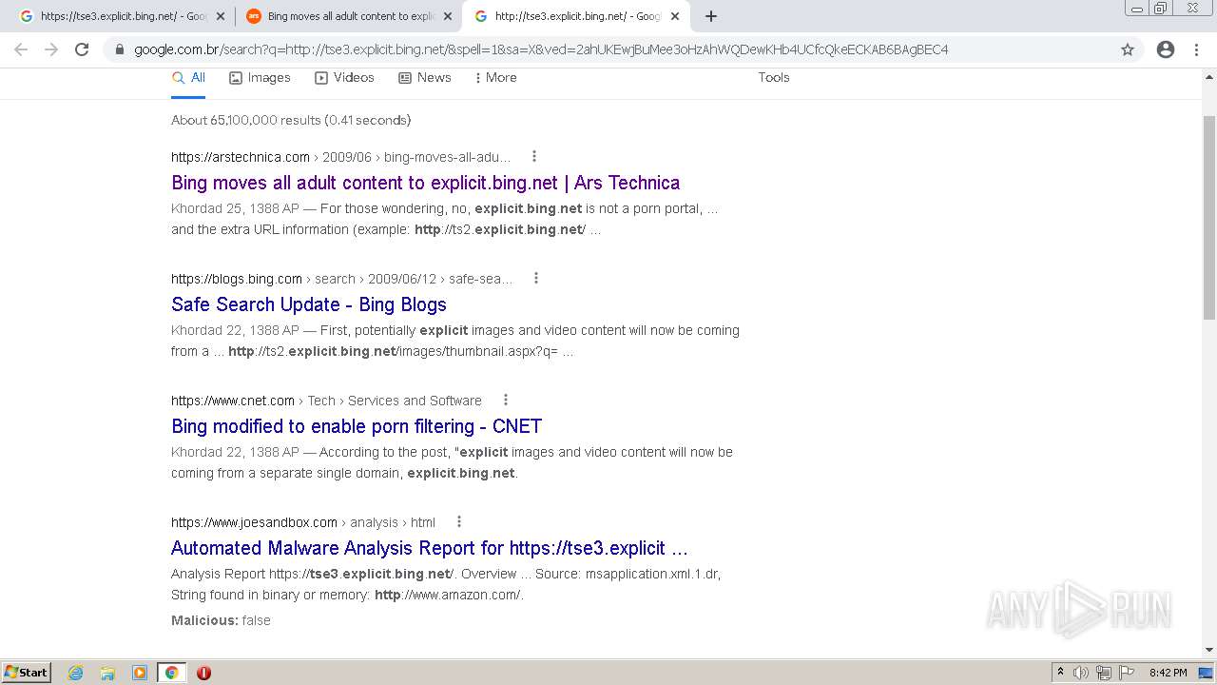Viewport: 1217px width, 685px height.
Task: Select the Chrome taskbar button
Action: click(x=171, y=673)
